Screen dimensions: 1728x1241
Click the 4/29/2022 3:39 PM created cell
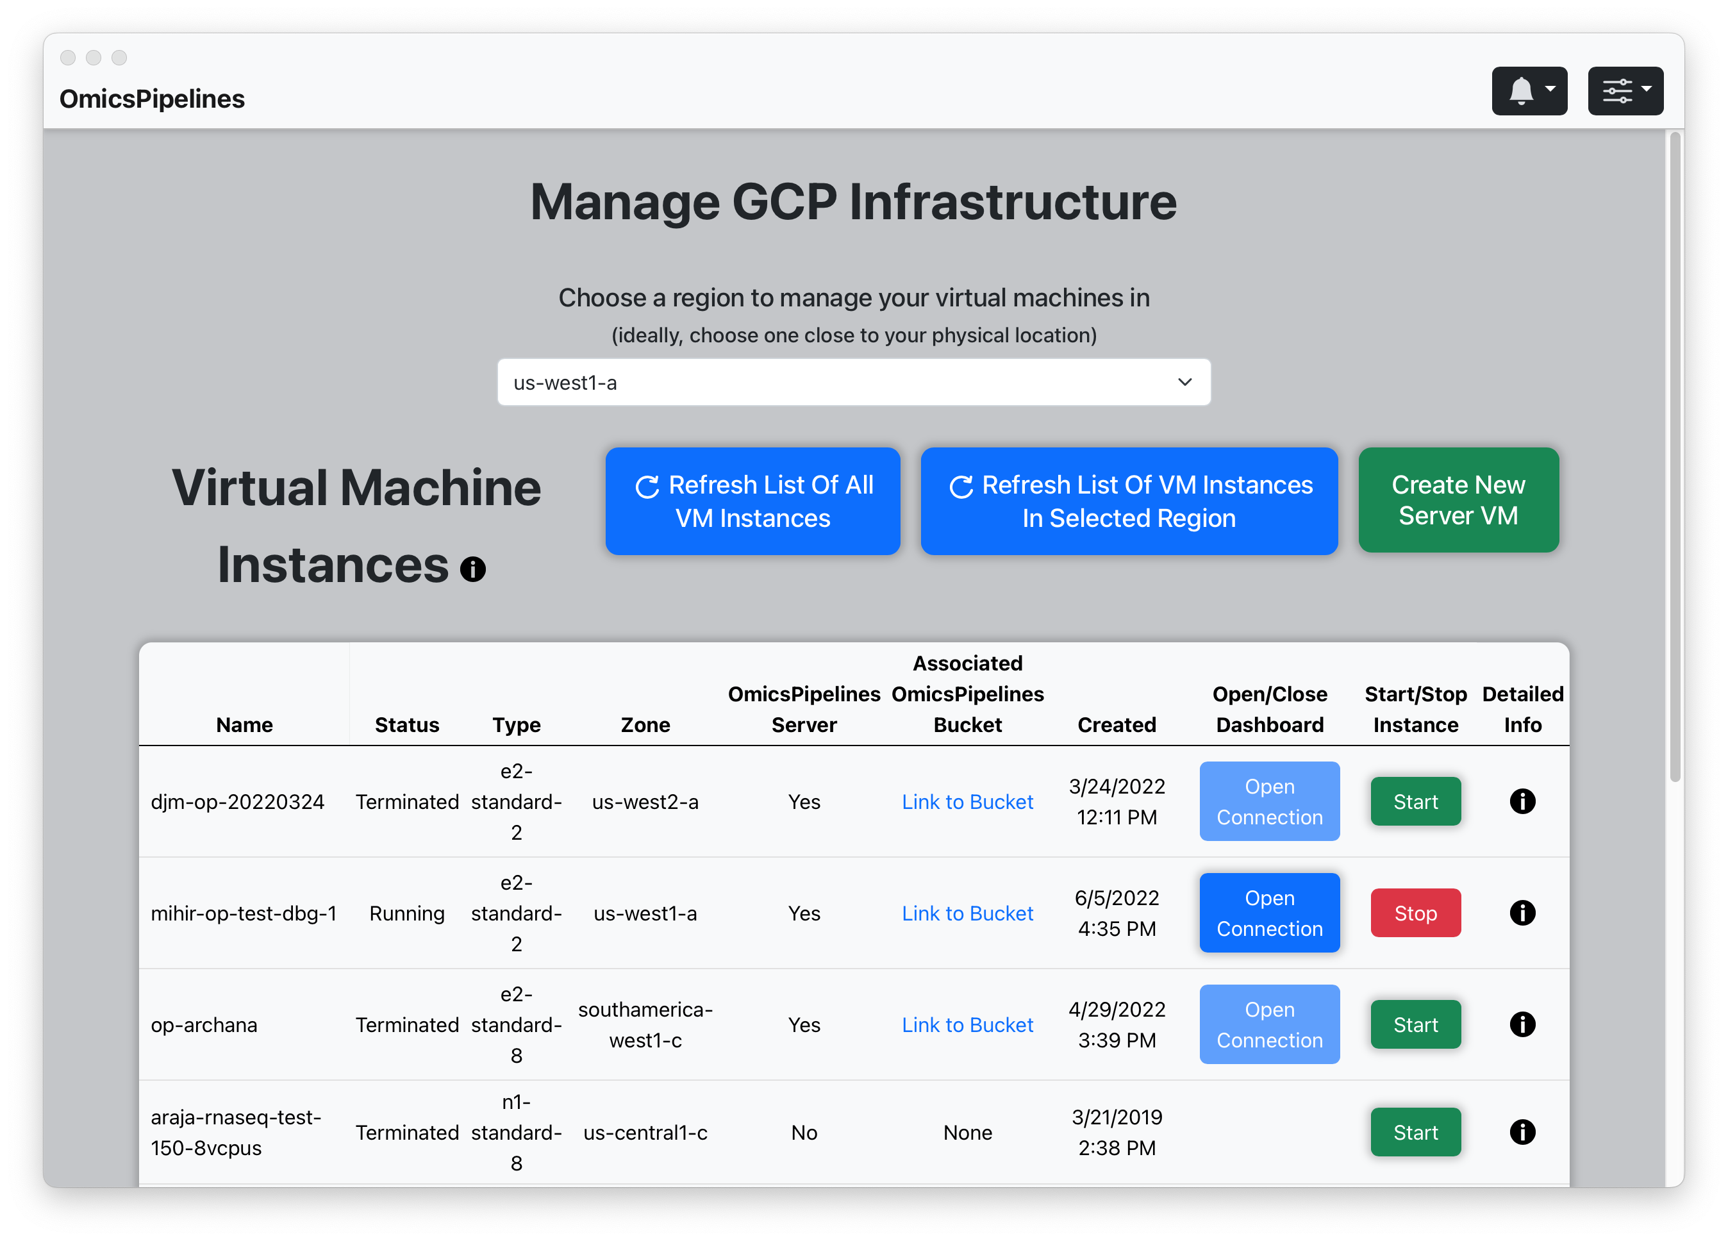[1116, 1024]
